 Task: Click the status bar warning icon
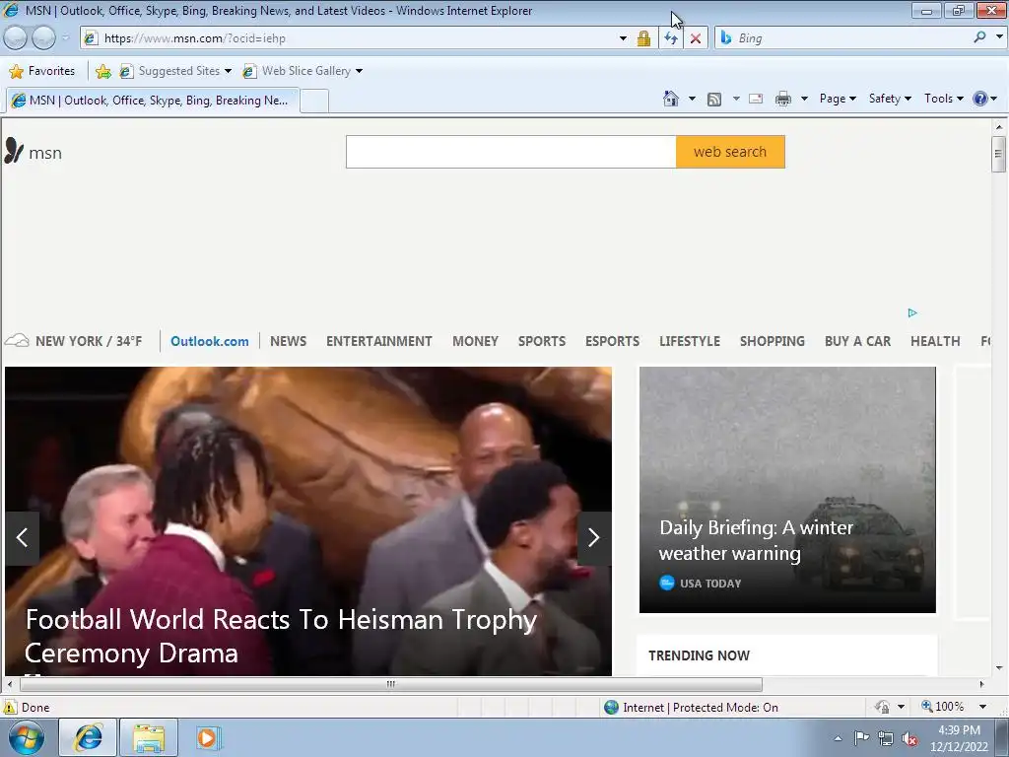point(10,707)
